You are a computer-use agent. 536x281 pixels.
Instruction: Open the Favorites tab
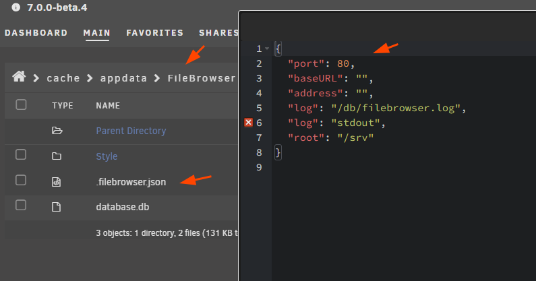(155, 33)
